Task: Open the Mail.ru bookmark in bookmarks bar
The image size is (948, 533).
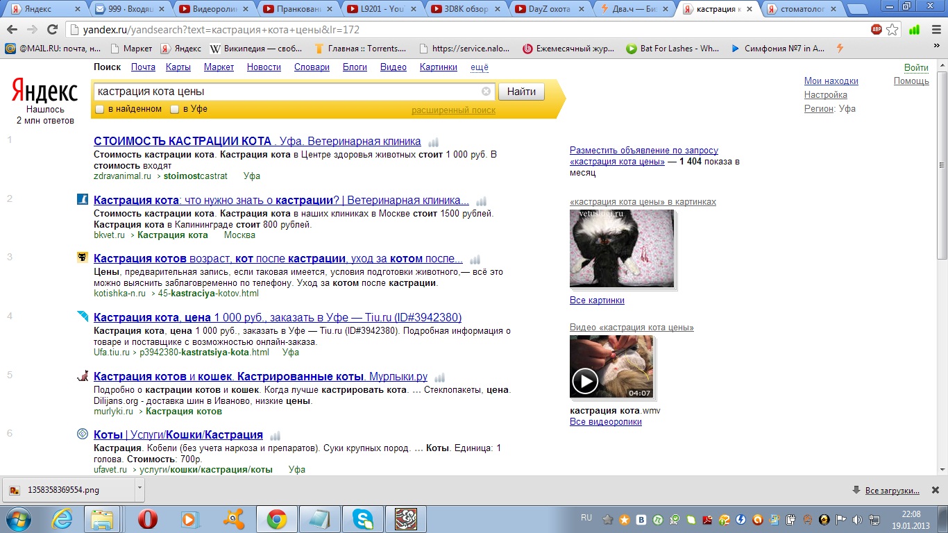Action: click(53, 49)
